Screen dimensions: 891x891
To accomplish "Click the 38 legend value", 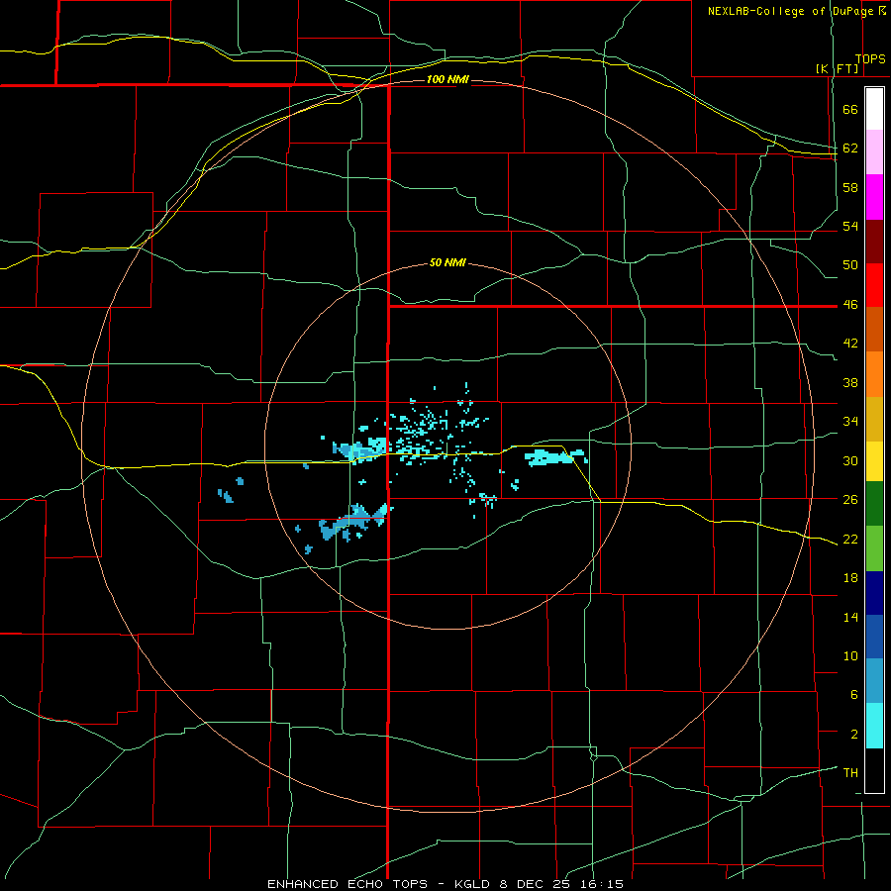I will 850,382.
